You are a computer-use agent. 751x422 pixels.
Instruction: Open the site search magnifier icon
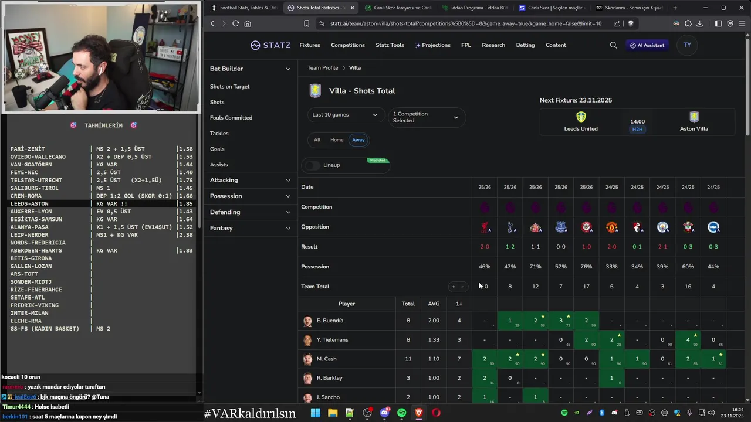point(613,45)
